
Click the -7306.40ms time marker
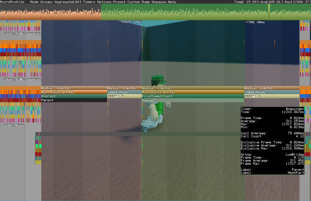[x=255, y=22]
